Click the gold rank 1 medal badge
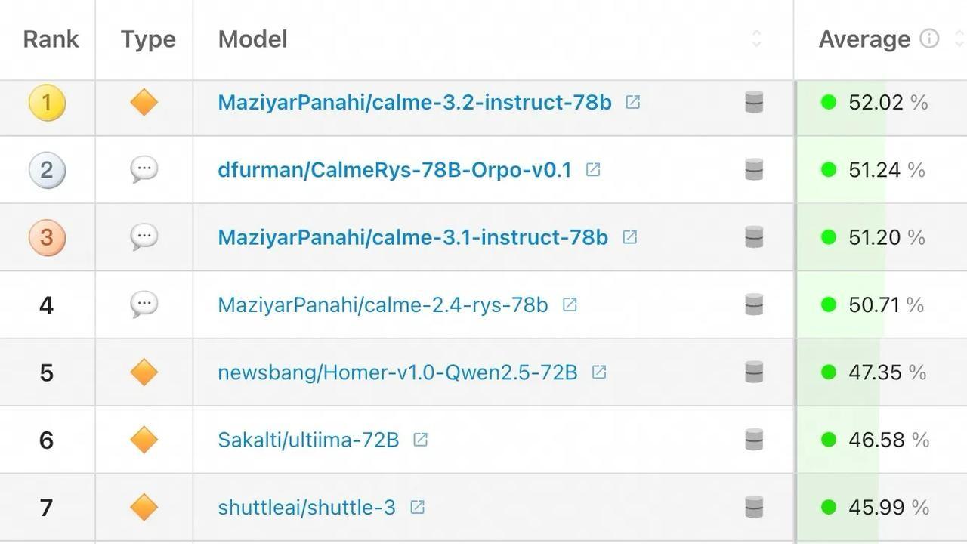 [x=47, y=102]
